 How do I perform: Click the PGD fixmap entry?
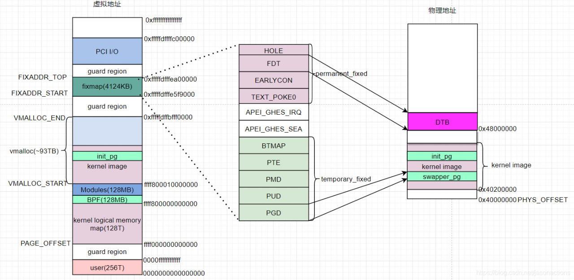tap(274, 212)
